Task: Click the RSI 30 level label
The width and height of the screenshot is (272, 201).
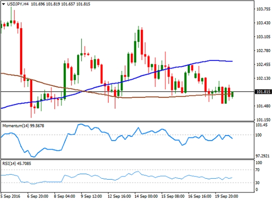Action: point(257,182)
